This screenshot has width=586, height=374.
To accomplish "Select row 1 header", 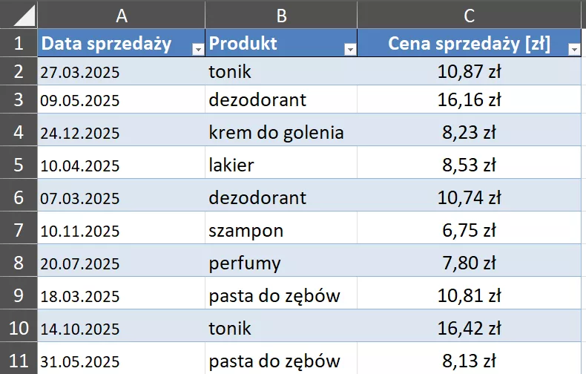I will pos(19,44).
